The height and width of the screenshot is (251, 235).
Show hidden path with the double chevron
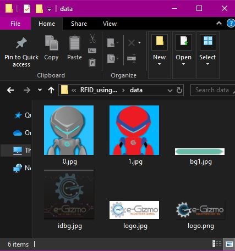click(74, 90)
